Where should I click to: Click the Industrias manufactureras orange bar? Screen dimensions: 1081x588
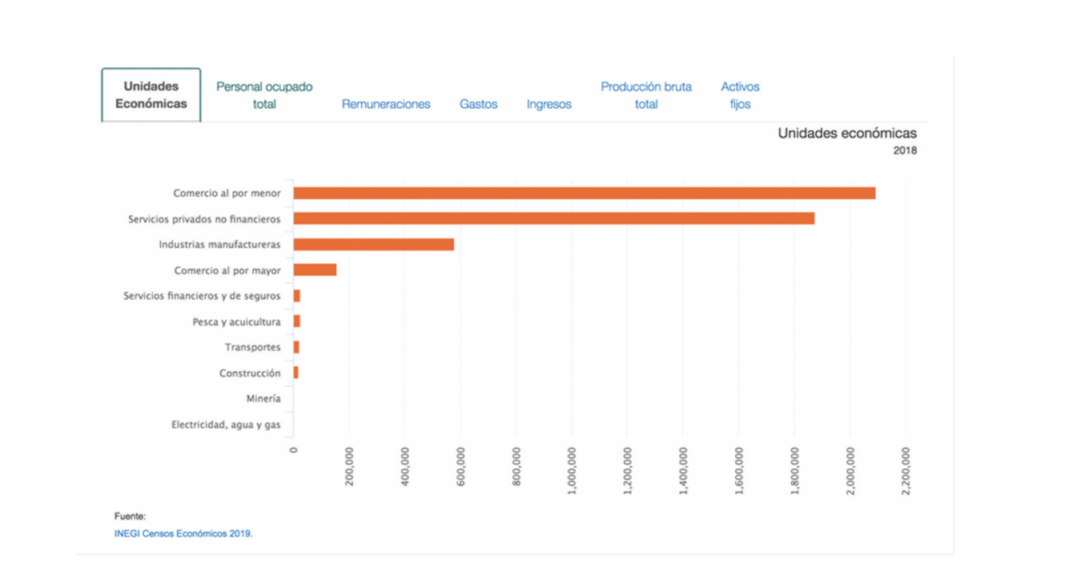point(373,244)
